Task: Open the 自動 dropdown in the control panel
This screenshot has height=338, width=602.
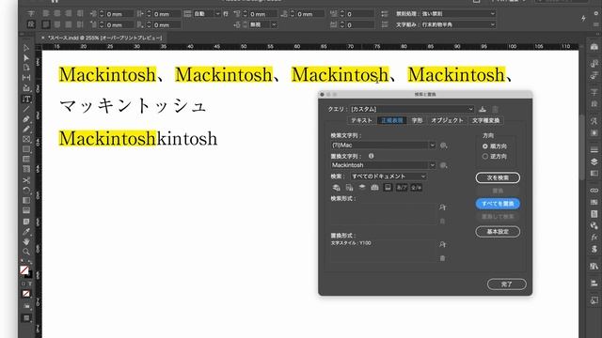Action: point(207,14)
